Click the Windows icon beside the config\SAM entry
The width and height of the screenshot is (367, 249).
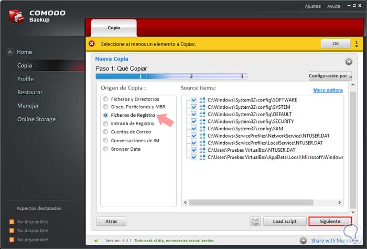click(x=202, y=129)
